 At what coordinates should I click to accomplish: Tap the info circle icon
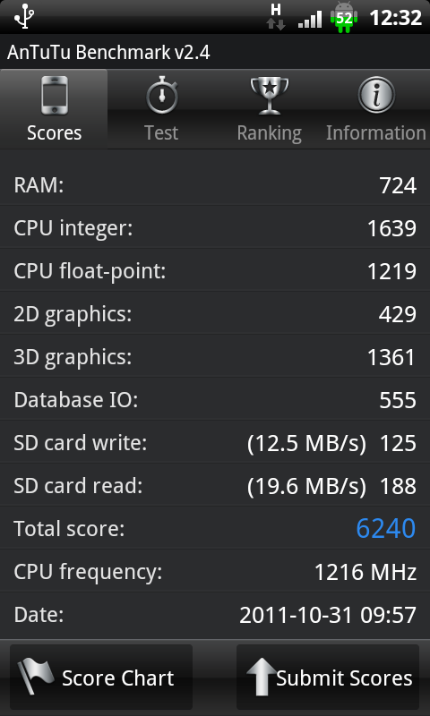pos(376,95)
